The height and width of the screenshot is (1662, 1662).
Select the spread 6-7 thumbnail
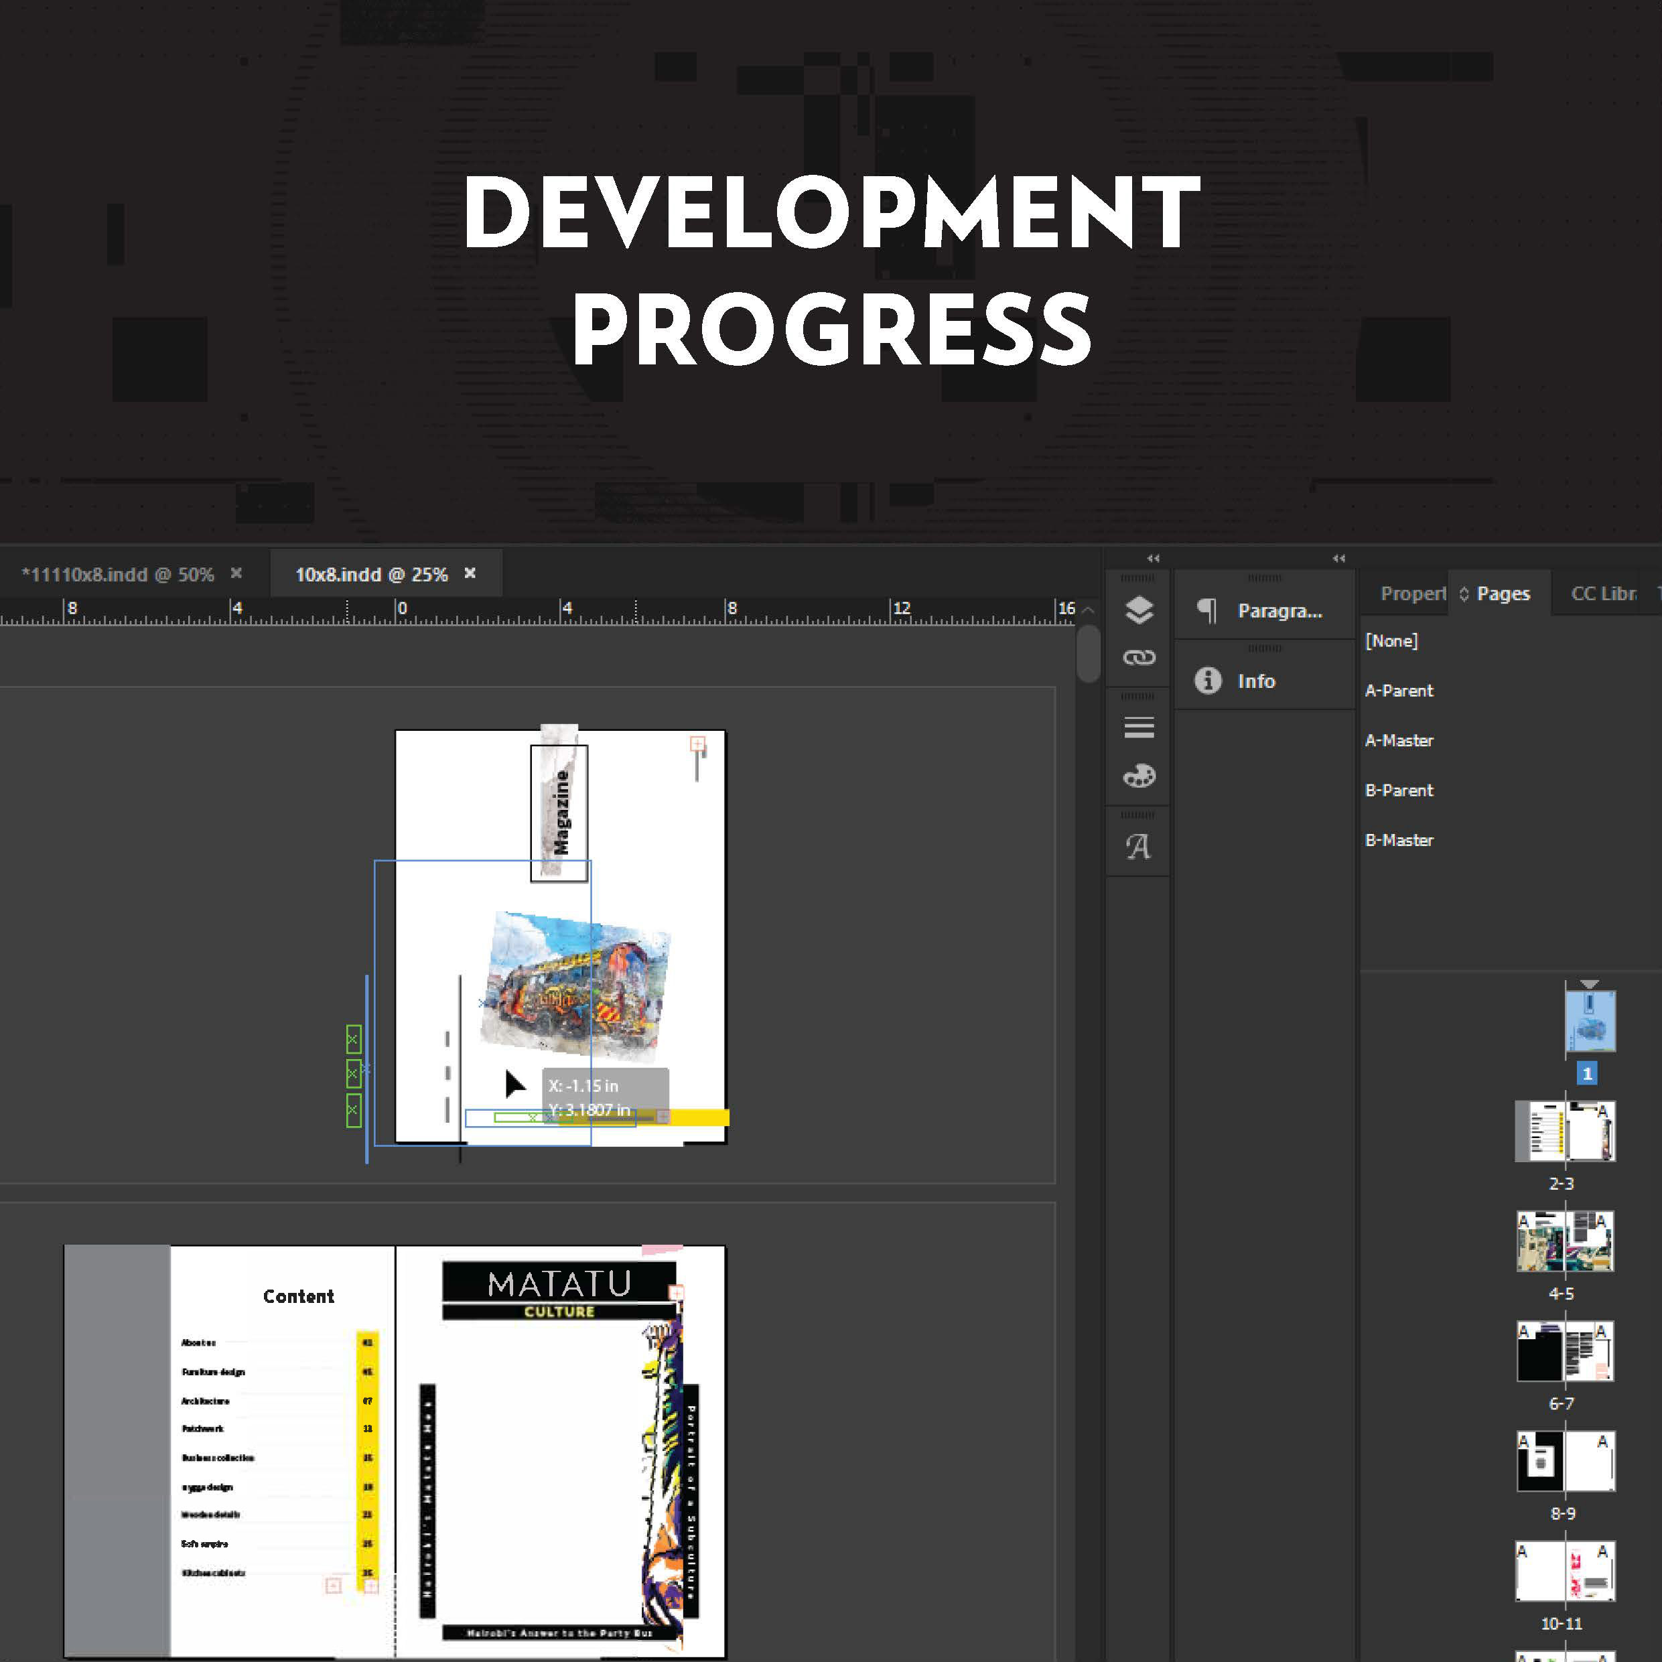point(1565,1351)
